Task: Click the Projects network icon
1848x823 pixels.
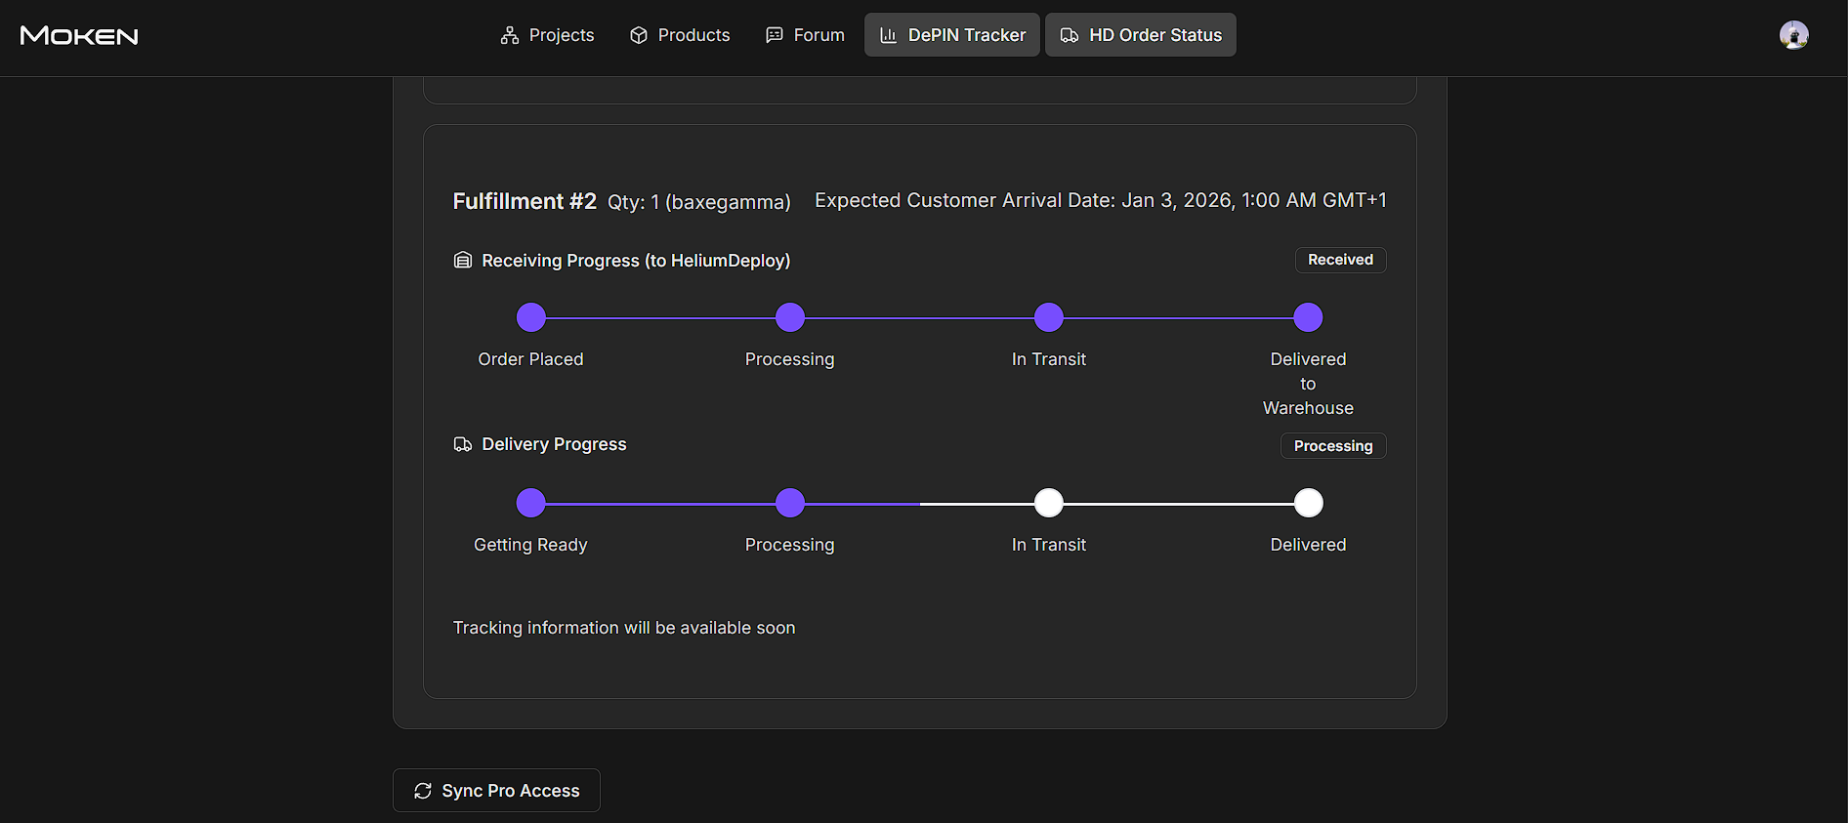Action: 510,35
